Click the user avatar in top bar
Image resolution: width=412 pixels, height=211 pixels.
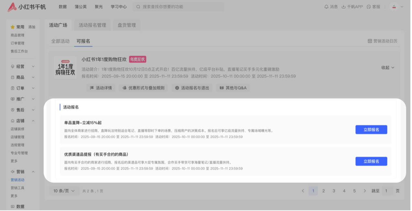pyautogui.click(x=394, y=6)
